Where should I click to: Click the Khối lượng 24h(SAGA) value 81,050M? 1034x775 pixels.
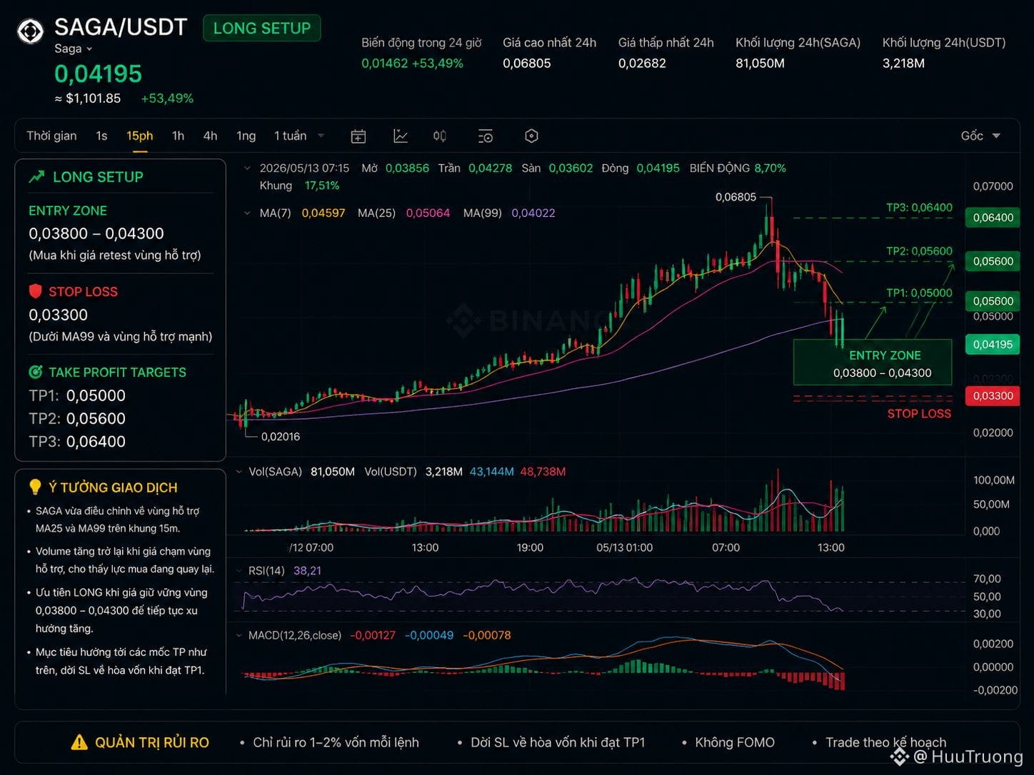(x=760, y=64)
